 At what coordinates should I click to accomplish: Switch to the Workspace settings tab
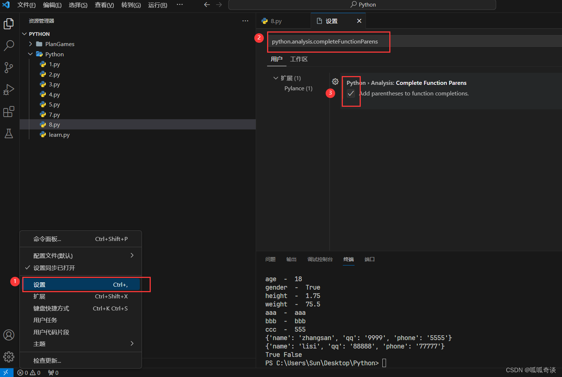(299, 59)
